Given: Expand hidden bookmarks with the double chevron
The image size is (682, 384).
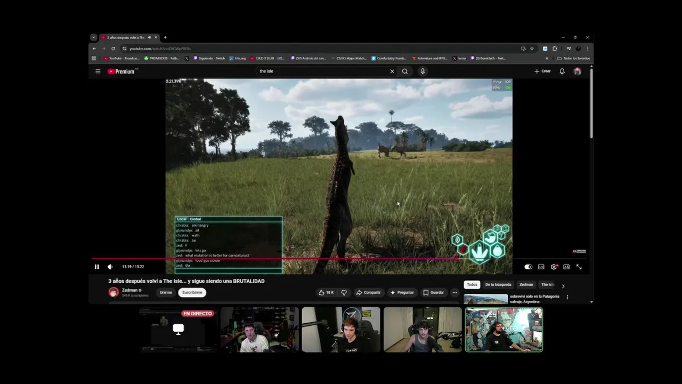Looking at the screenshot, I should click(x=547, y=58).
